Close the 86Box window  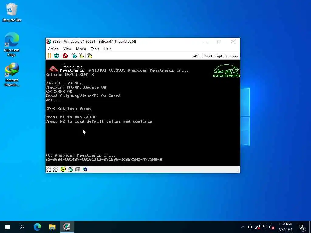[x=233, y=42]
